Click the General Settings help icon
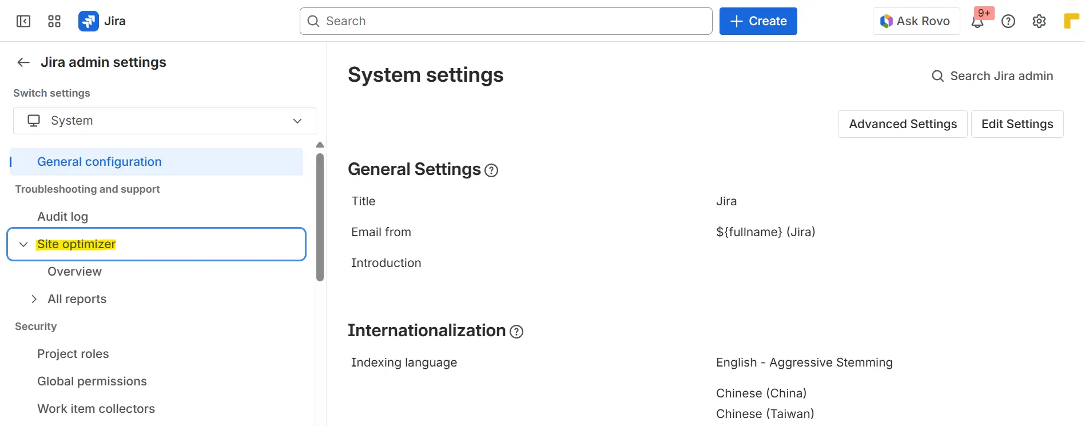 tap(491, 170)
